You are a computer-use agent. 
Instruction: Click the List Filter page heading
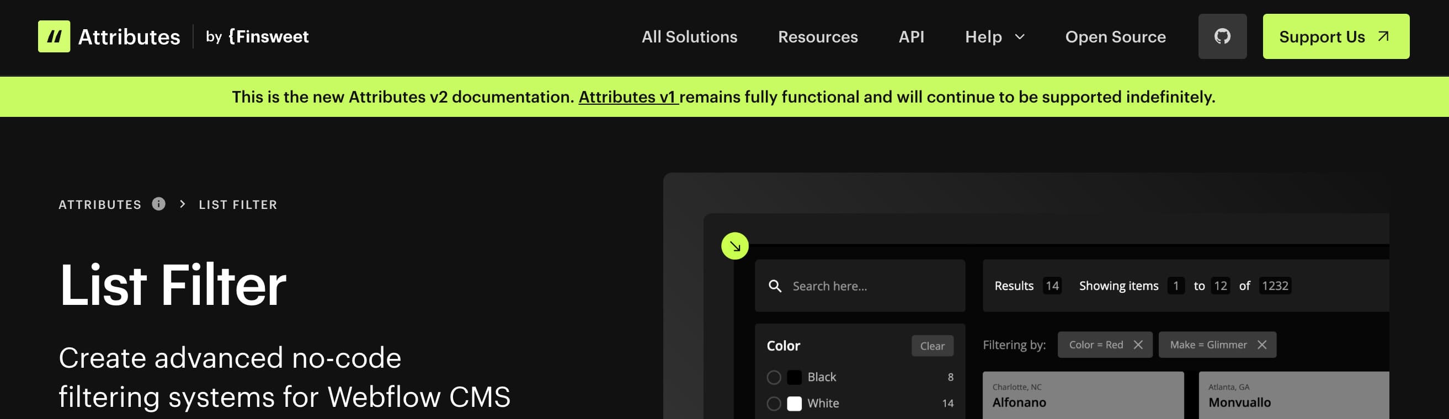point(173,286)
